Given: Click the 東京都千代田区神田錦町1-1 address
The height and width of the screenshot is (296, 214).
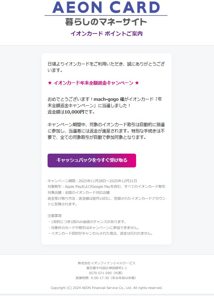Looking at the screenshot, I should click(x=106, y=268).
